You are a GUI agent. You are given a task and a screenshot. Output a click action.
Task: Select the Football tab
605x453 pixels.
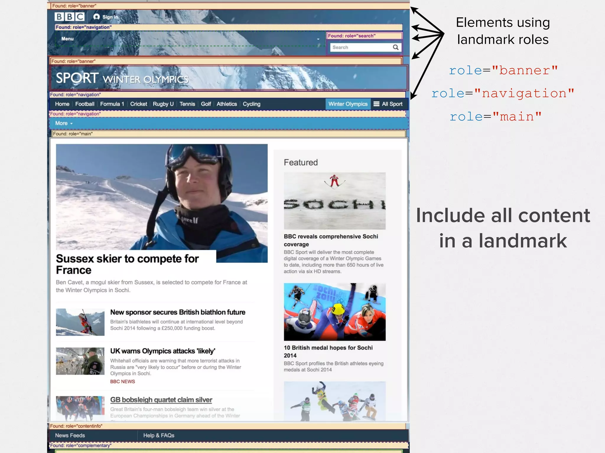(x=84, y=104)
